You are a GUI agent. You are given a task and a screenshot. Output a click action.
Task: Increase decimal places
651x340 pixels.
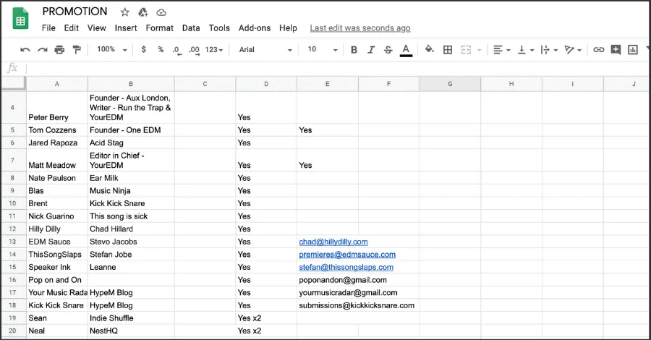(194, 50)
